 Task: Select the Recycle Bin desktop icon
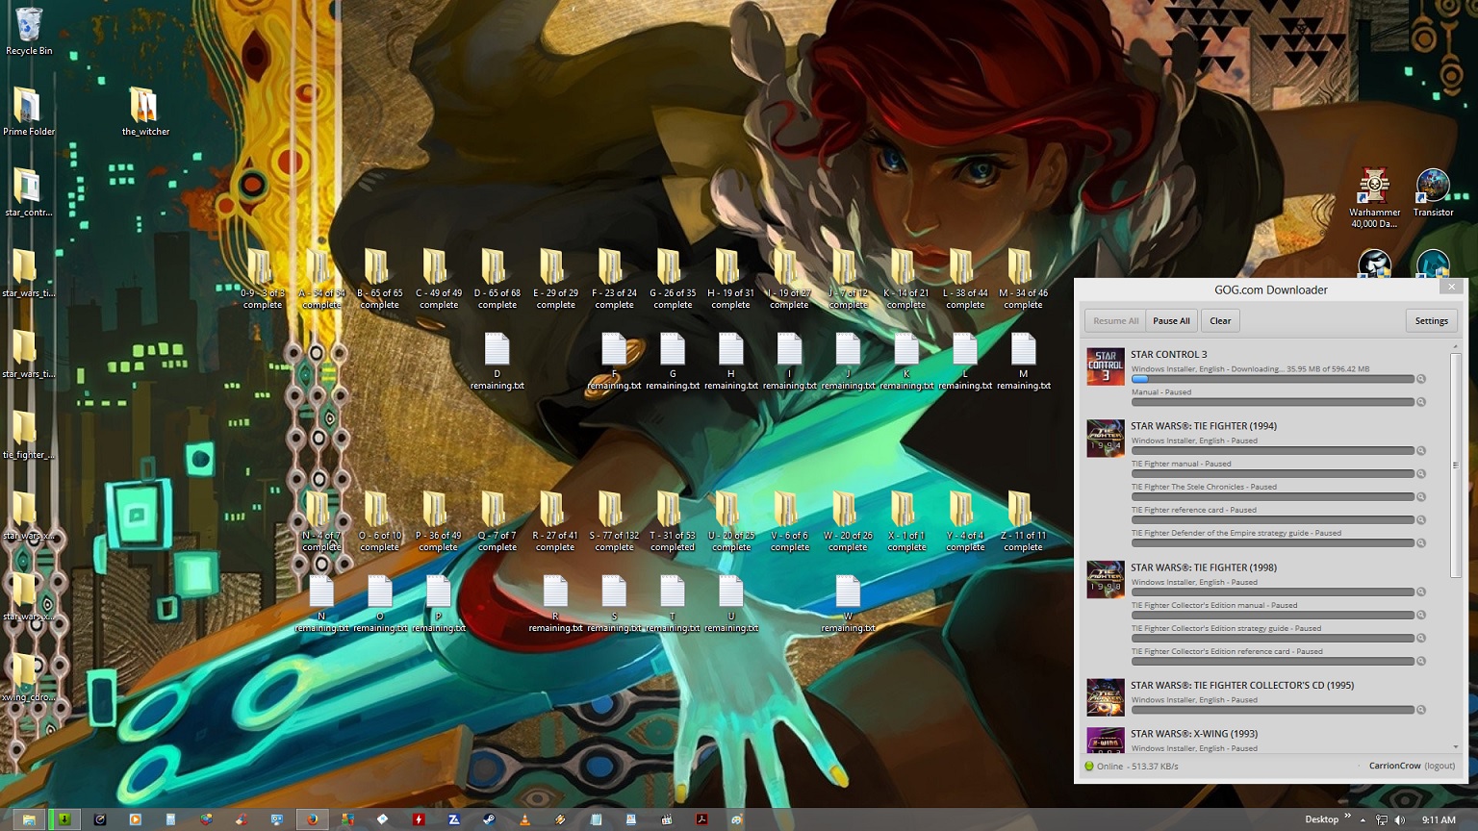(29, 31)
